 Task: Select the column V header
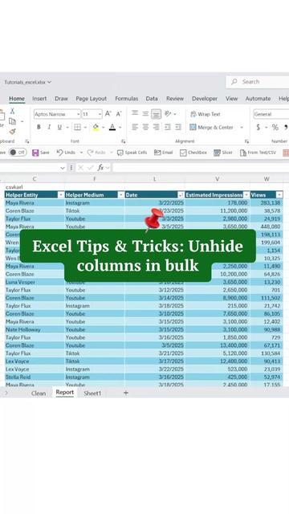pyautogui.click(x=218, y=179)
